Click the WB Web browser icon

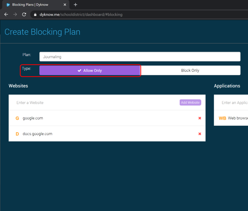point(222,118)
